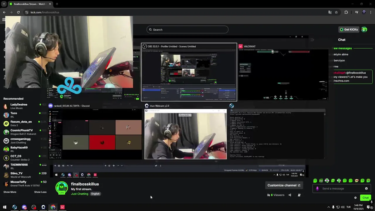Open the tab search dropdown arrow
375x211 pixels.
pos(4,4)
